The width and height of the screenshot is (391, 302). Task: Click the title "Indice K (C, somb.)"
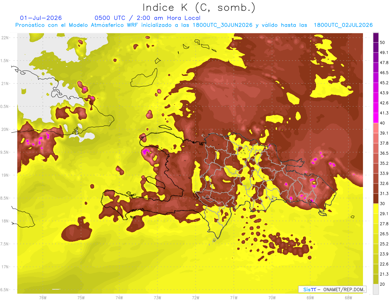(x=199, y=8)
